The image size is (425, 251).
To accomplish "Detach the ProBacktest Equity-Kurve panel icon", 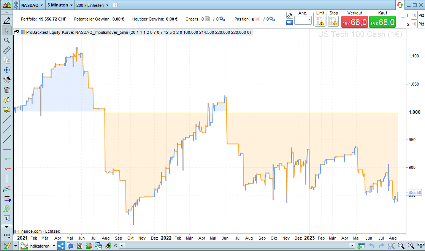I will pyautogui.click(x=16, y=32).
